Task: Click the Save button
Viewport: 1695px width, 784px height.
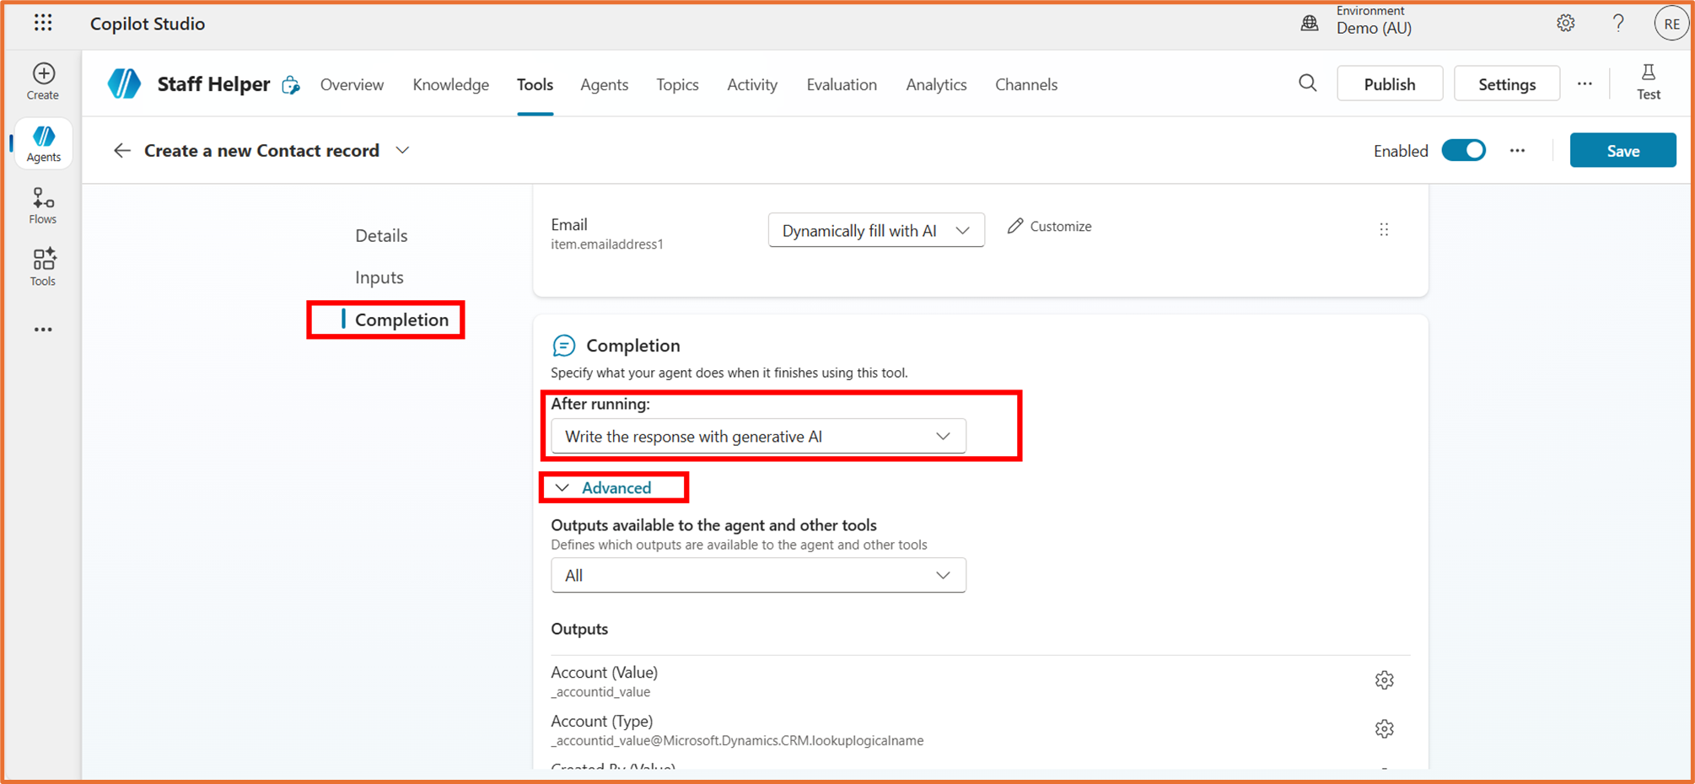Action: pyautogui.click(x=1622, y=151)
